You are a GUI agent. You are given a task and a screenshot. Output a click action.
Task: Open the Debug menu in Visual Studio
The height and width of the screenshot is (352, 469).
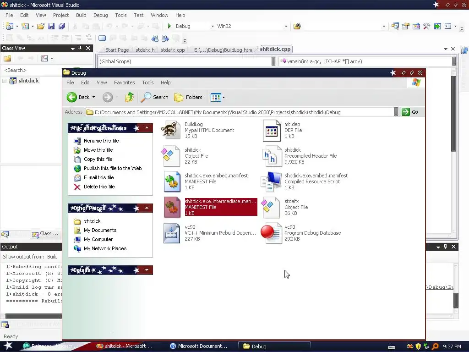pyautogui.click(x=100, y=15)
